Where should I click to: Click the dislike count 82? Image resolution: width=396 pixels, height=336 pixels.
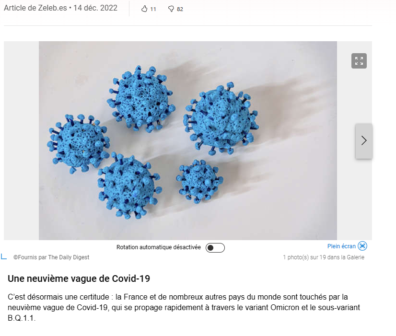tap(180, 9)
